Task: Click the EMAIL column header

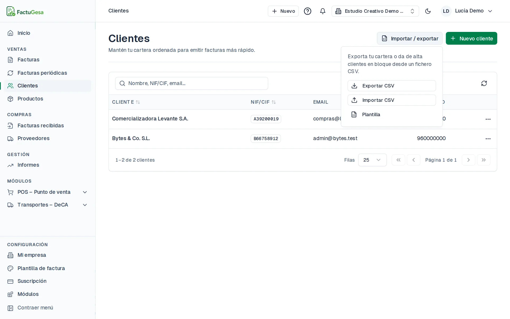Action: [321, 102]
